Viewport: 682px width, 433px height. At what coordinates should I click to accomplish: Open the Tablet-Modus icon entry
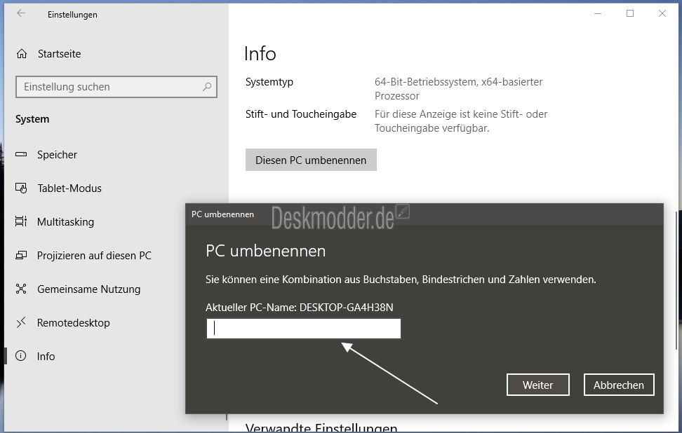click(21, 188)
